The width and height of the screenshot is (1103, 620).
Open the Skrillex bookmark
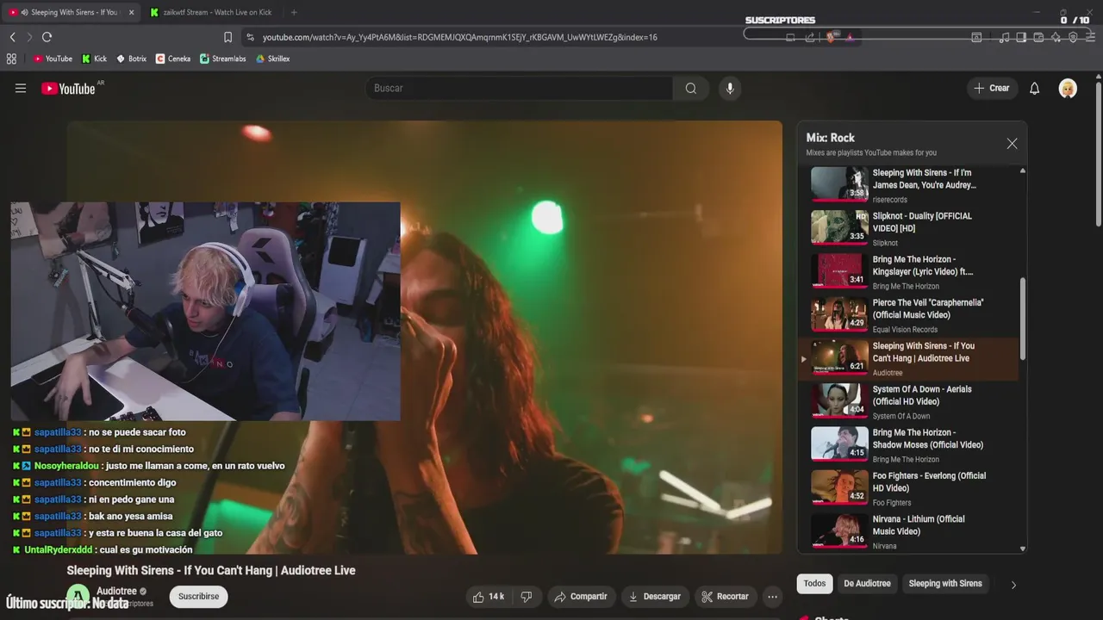[x=272, y=59]
